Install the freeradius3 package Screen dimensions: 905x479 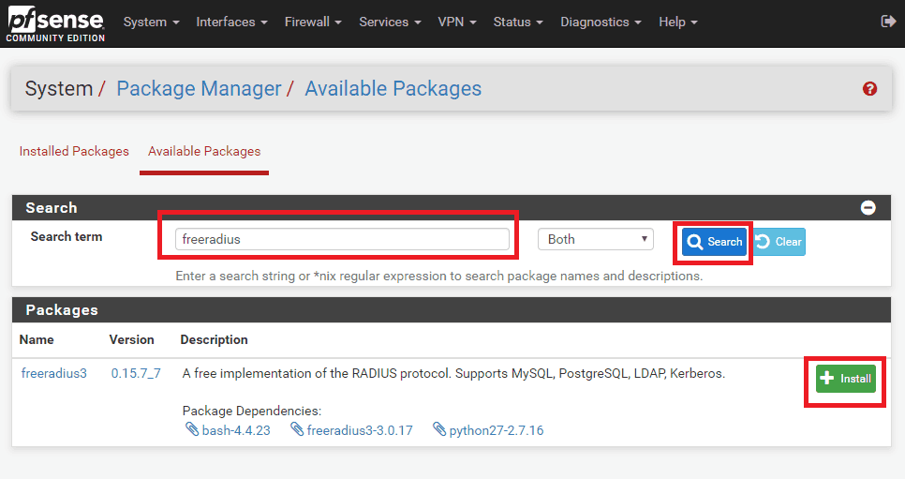(846, 379)
